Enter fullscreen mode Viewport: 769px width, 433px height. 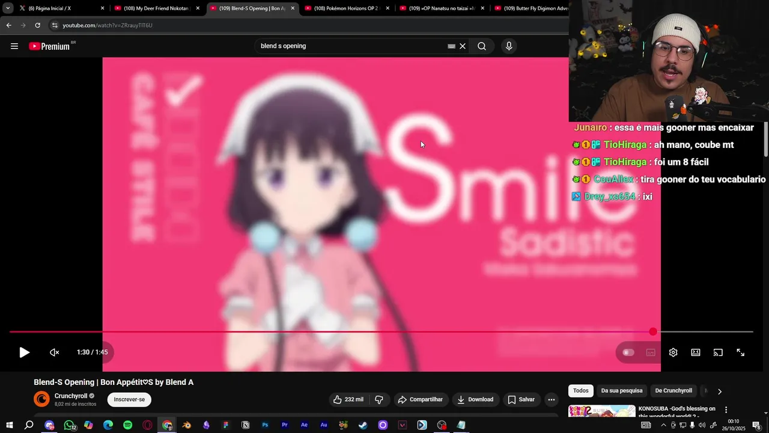click(x=741, y=352)
